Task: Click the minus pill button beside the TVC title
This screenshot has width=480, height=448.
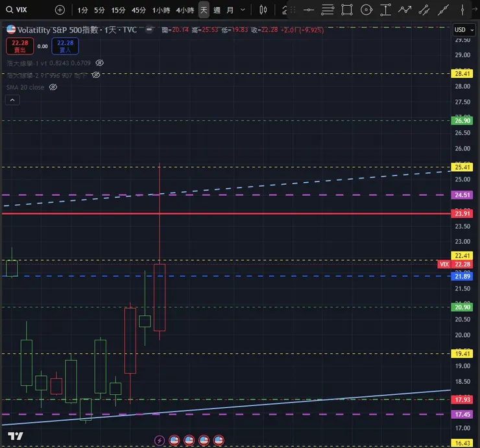Action: (149, 29)
